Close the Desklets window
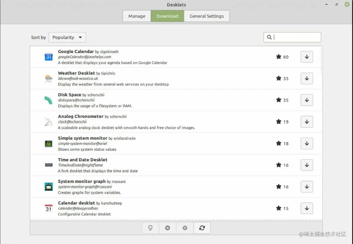 coord(347,4)
